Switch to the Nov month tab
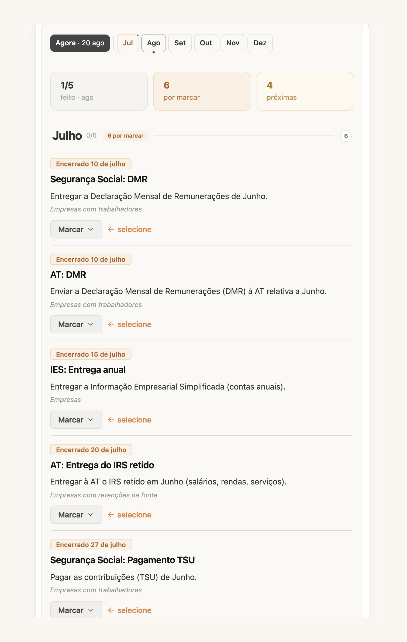 click(233, 43)
